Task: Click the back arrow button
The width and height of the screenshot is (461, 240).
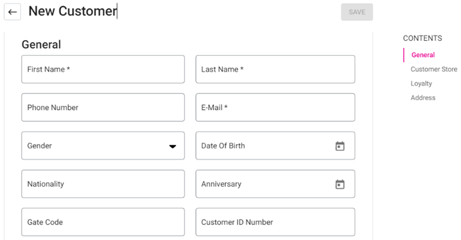Action: [13, 12]
